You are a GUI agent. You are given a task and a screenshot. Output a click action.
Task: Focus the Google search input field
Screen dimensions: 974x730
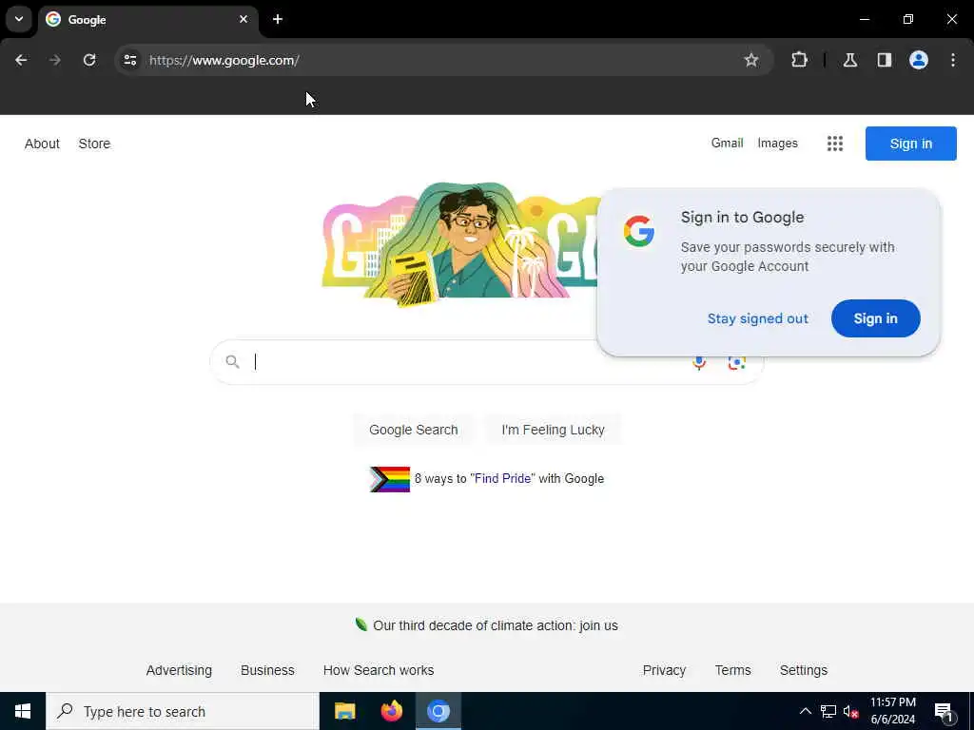[466, 362]
